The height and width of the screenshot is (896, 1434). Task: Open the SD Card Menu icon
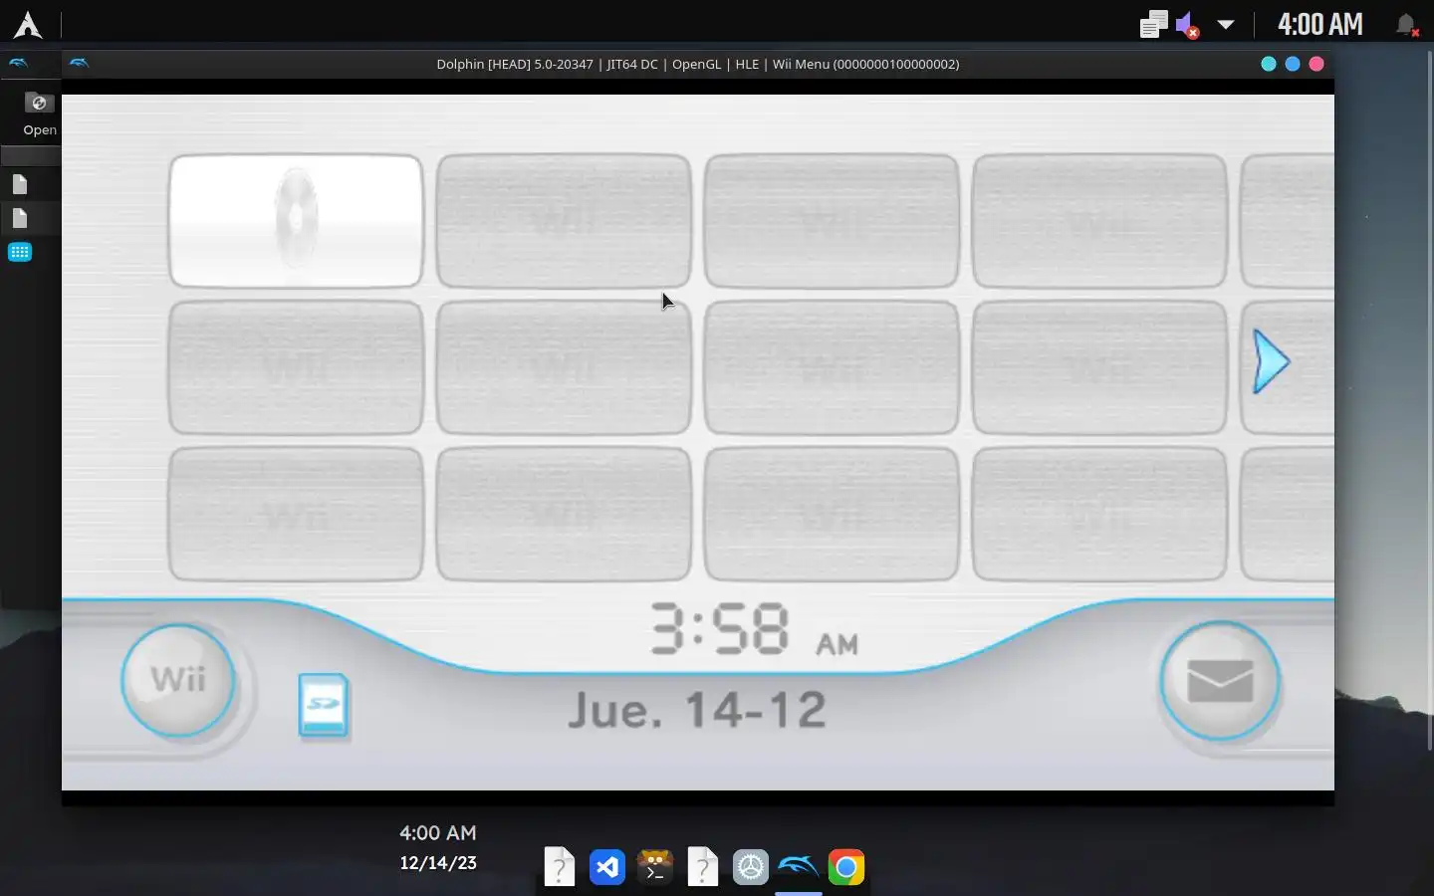[x=324, y=706]
